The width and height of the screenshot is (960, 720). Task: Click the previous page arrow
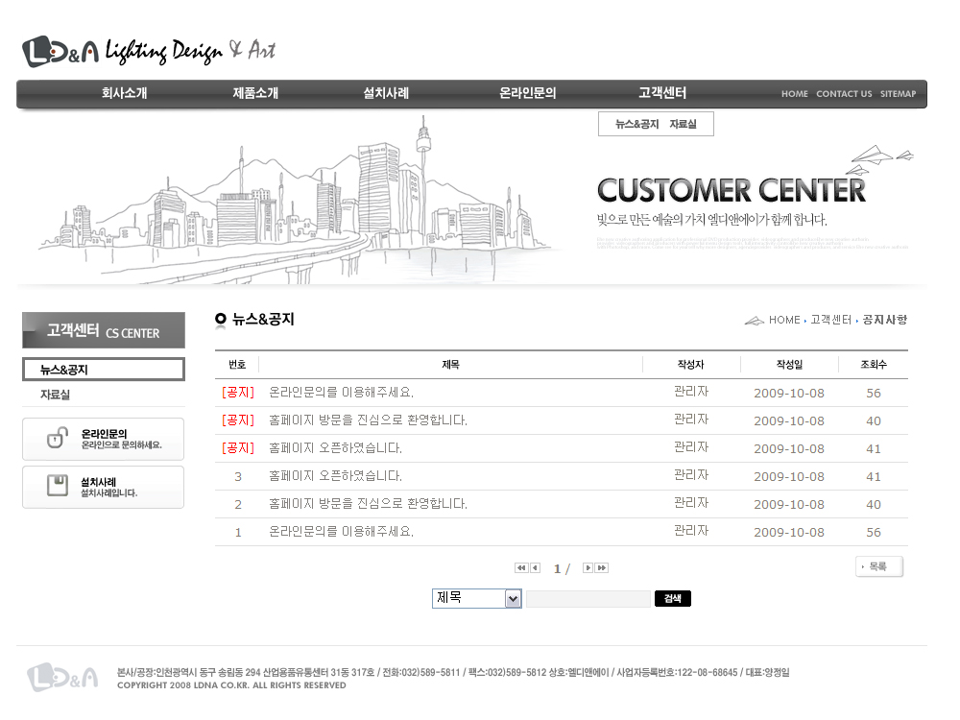point(536,568)
